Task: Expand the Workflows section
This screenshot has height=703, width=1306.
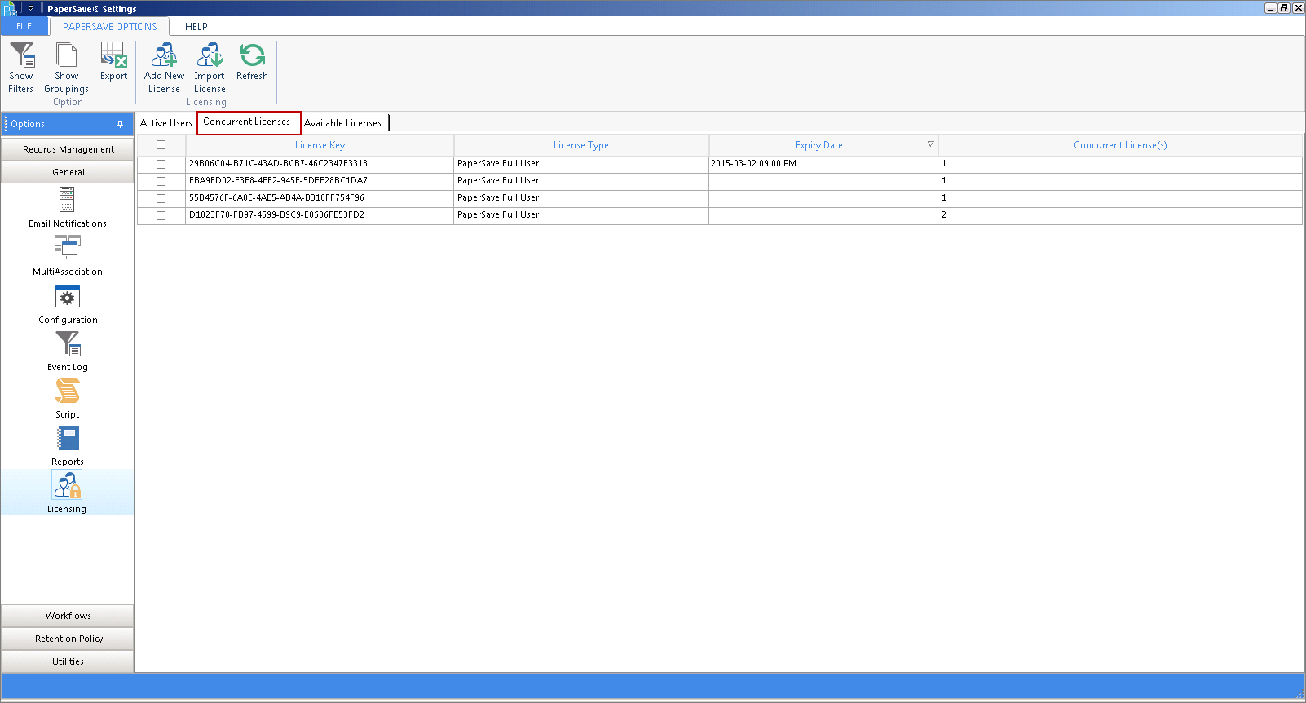Action: click(x=68, y=616)
